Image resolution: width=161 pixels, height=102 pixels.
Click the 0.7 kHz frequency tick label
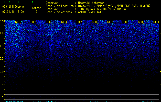pos(2,84)
